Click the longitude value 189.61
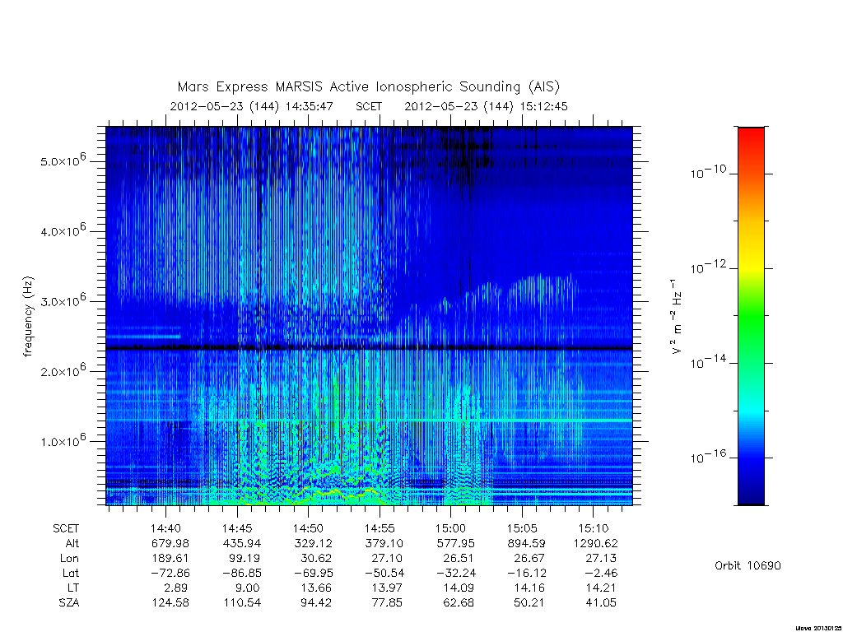Screen dimensions: 843x632 tap(170, 559)
